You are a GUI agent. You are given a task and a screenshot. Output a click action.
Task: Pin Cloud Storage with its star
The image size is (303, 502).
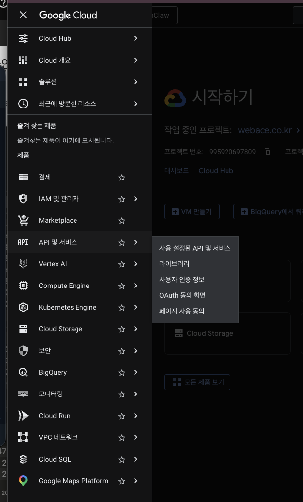coord(122,329)
